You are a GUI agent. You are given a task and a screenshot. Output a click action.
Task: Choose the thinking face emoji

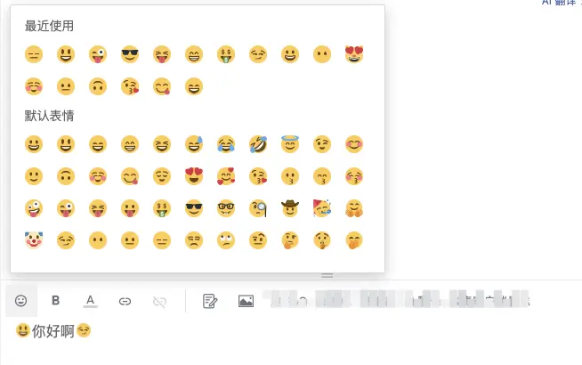(x=290, y=240)
